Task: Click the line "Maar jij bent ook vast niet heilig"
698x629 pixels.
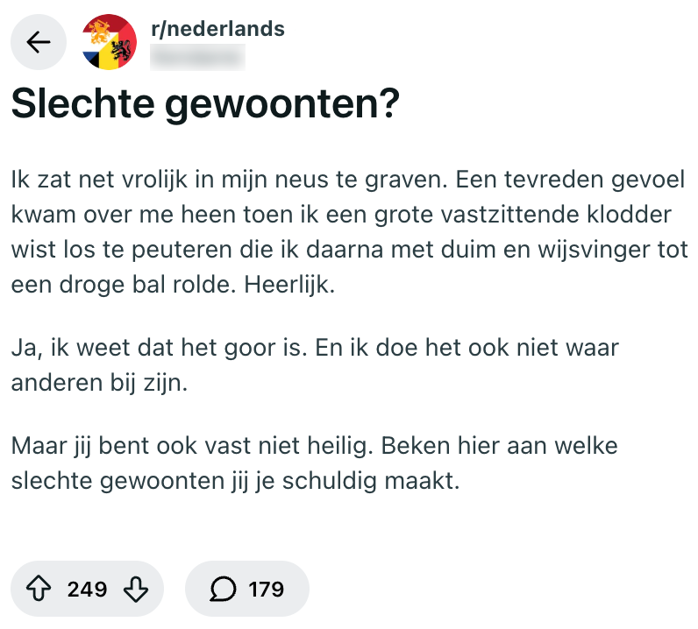Action: [x=316, y=446]
